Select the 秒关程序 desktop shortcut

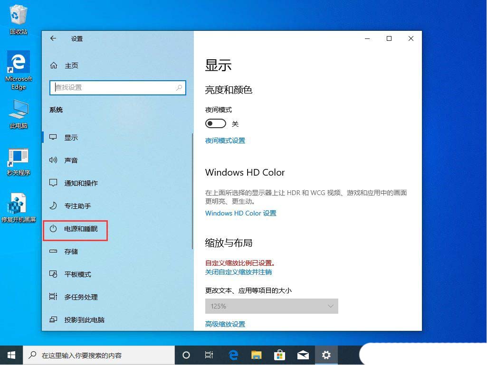tap(19, 162)
